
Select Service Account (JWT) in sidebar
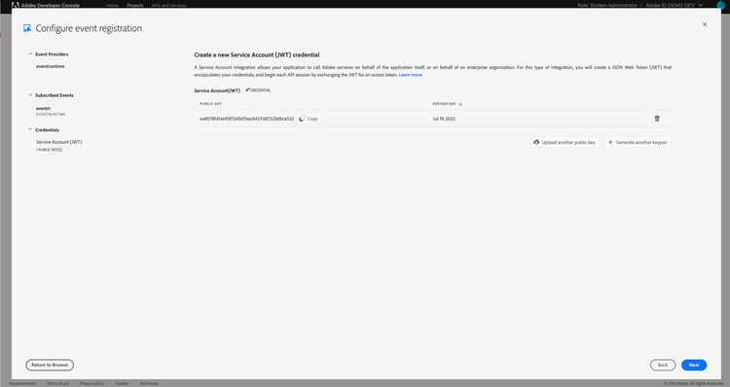[x=59, y=142]
